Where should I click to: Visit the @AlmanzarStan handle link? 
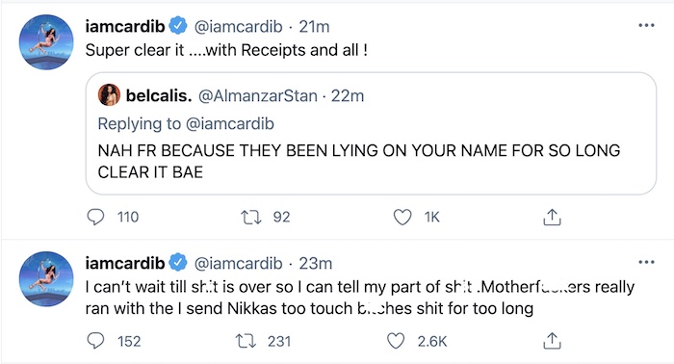click(257, 96)
